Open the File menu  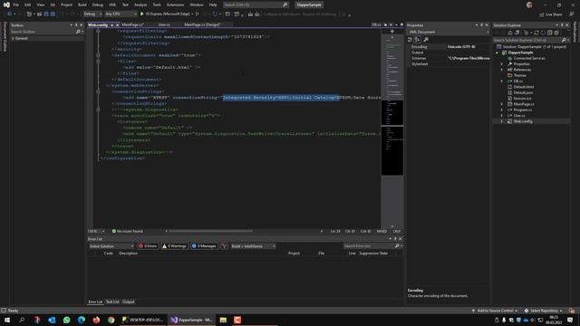pyautogui.click(x=16, y=5)
